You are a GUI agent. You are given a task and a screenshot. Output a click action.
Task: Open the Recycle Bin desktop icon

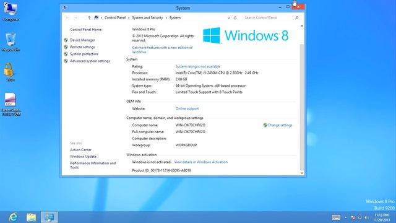click(x=11, y=42)
